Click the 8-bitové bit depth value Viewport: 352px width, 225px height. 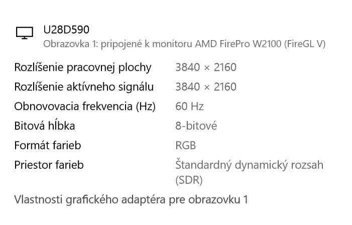click(196, 126)
